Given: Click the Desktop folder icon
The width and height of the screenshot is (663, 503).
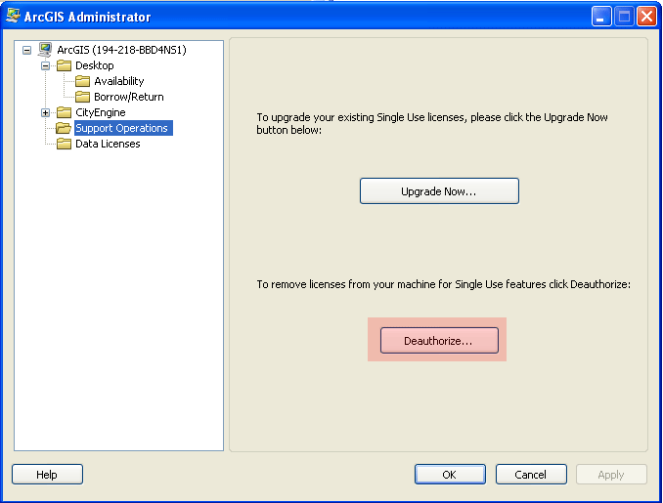Looking at the screenshot, I should point(64,65).
